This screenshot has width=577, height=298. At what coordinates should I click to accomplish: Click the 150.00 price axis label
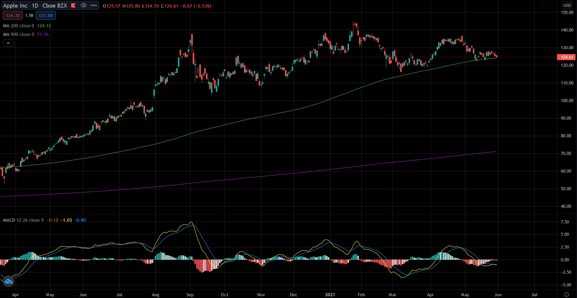point(567,12)
